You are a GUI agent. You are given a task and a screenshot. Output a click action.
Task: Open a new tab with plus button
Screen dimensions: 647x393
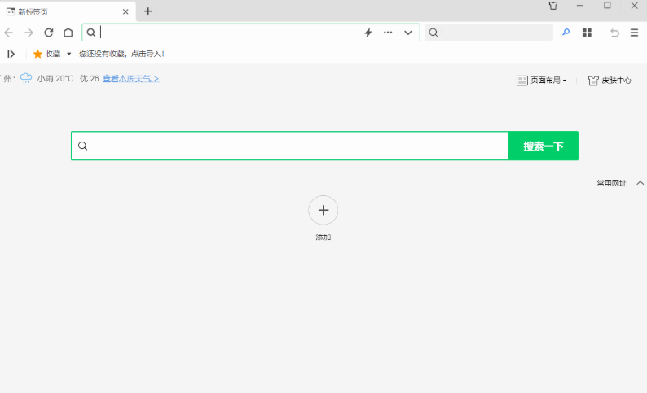tap(147, 11)
